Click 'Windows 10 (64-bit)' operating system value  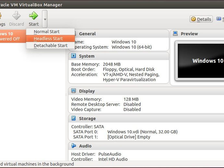[x=132, y=47]
